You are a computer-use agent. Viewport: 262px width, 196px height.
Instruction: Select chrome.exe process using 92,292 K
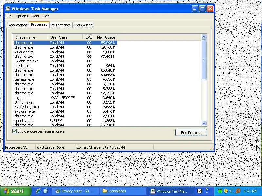[x=65, y=93]
